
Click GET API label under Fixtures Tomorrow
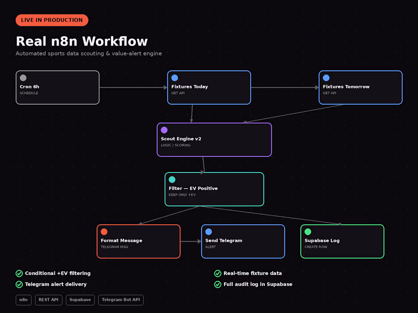[x=329, y=93]
